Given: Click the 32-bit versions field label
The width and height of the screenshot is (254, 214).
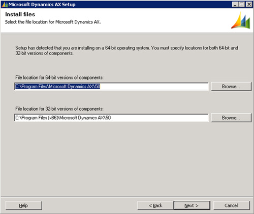Looking at the screenshot, I should click(x=59, y=109).
